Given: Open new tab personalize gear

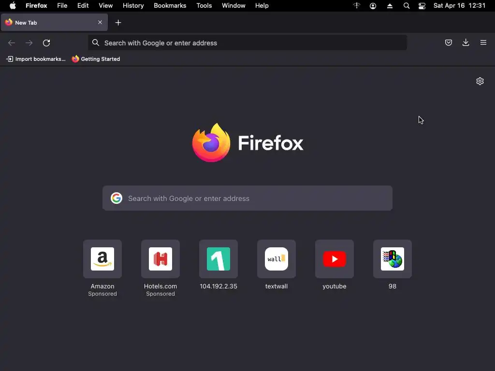Looking at the screenshot, I should pos(480,81).
